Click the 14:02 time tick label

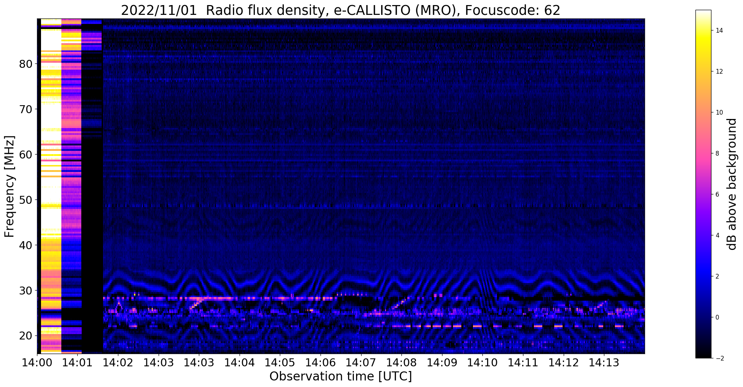[x=118, y=362]
